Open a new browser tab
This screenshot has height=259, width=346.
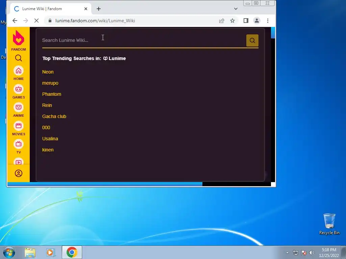[99, 9]
